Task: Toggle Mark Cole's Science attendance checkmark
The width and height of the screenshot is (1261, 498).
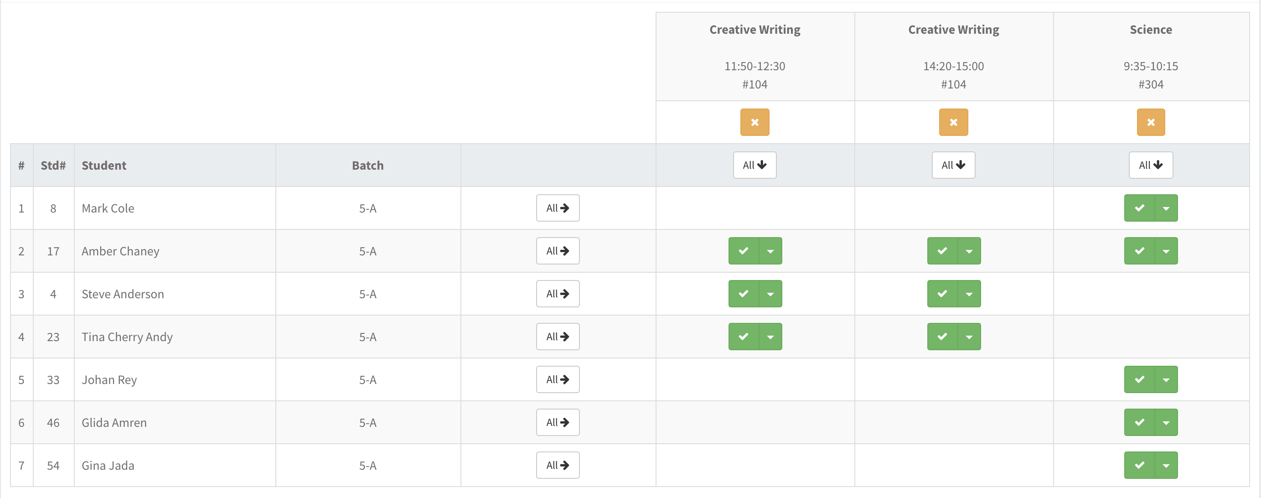Action: click(1139, 208)
